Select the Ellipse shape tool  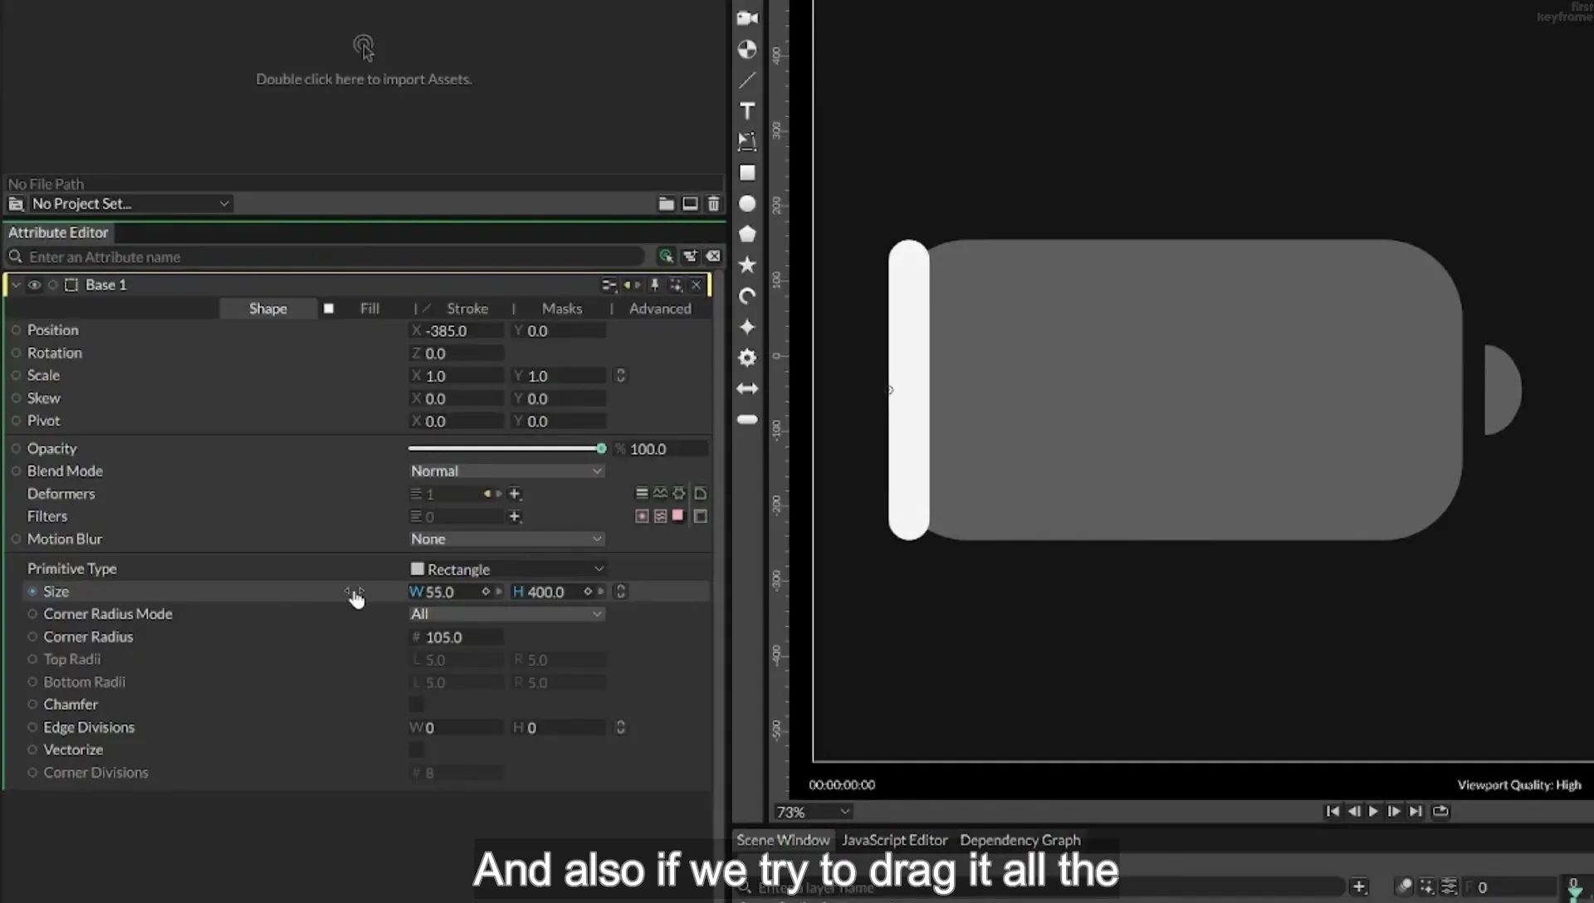(747, 203)
